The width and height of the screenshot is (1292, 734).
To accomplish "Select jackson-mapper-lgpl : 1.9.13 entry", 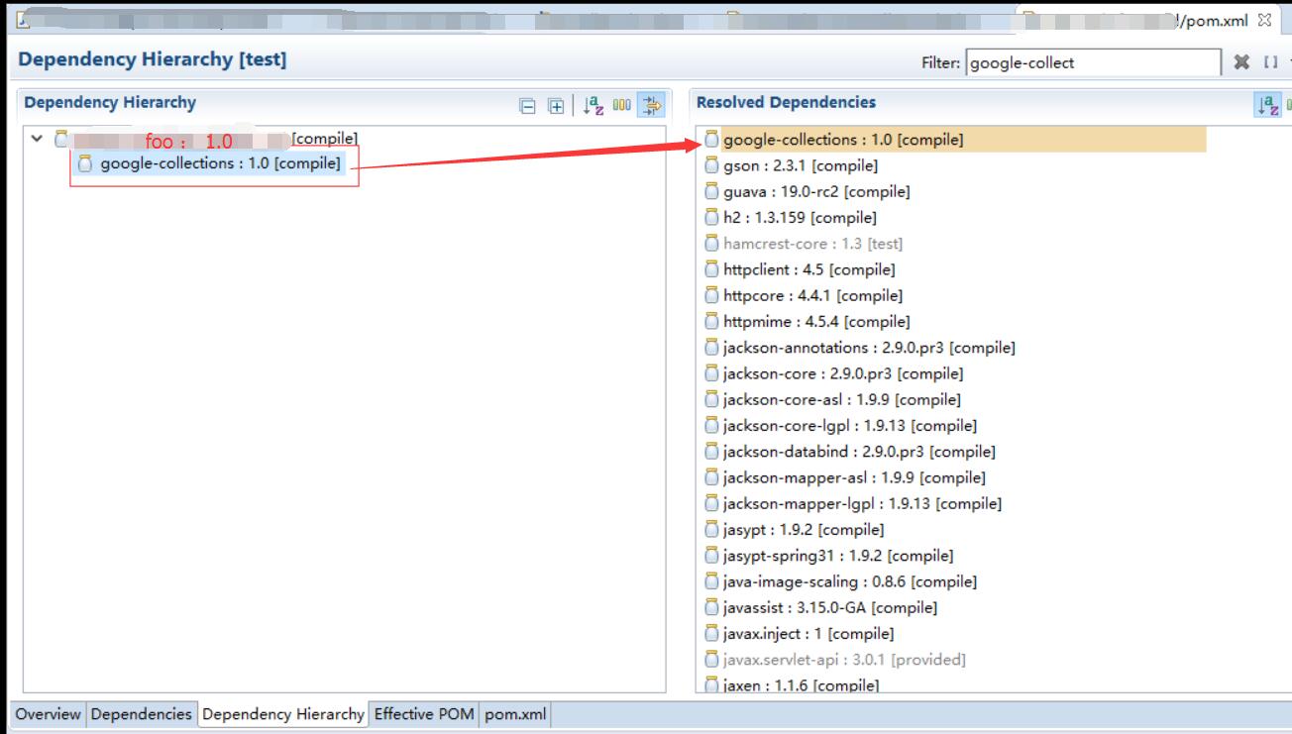I will coord(862,503).
